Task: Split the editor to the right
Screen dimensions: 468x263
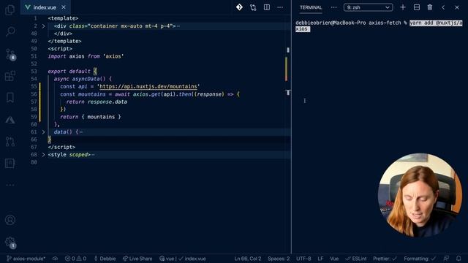Action: click(x=267, y=7)
